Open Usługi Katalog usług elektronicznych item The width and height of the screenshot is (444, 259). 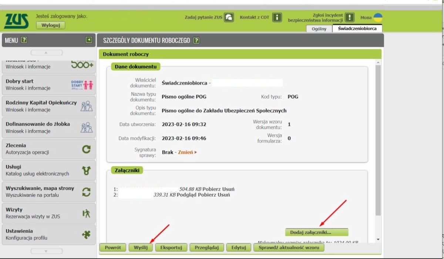click(x=49, y=171)
